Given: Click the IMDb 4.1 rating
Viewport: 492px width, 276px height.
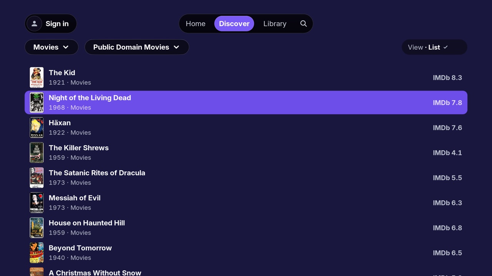Looking at the screenshot, I should pyautogui.click(x=447, y=153).
